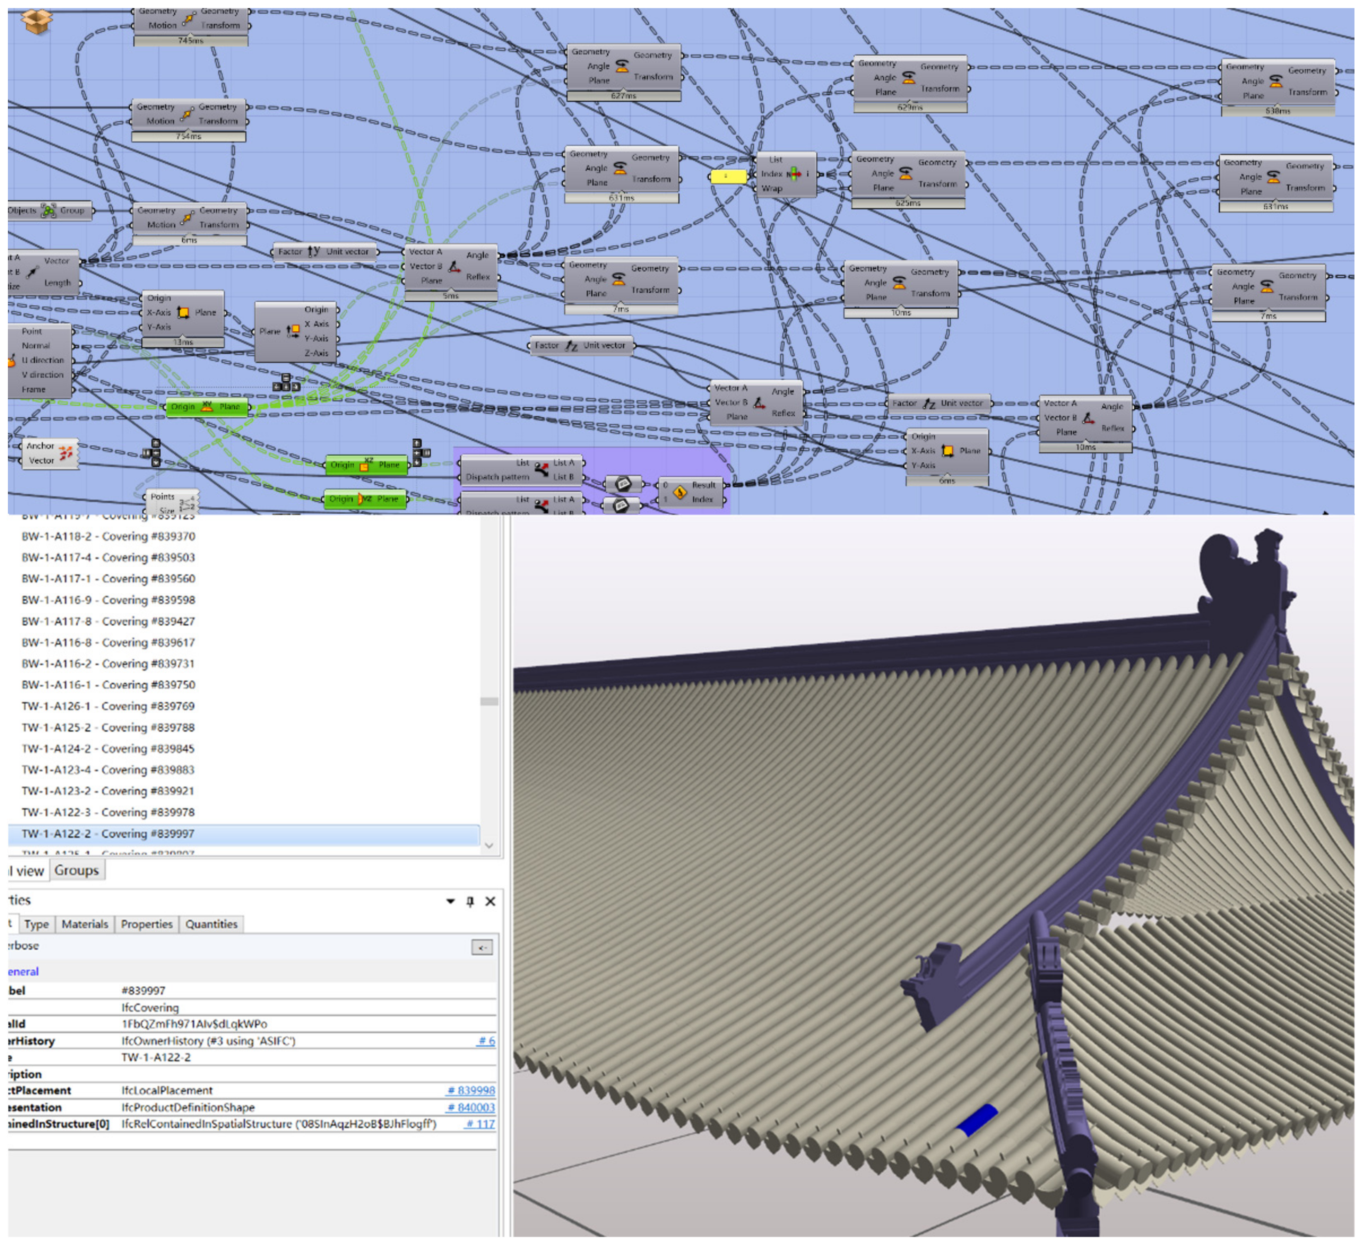Select TW-1-A123-2 Covering #839921 in list
This screenshot has height=1251, width=1364.
click(109, 791)
